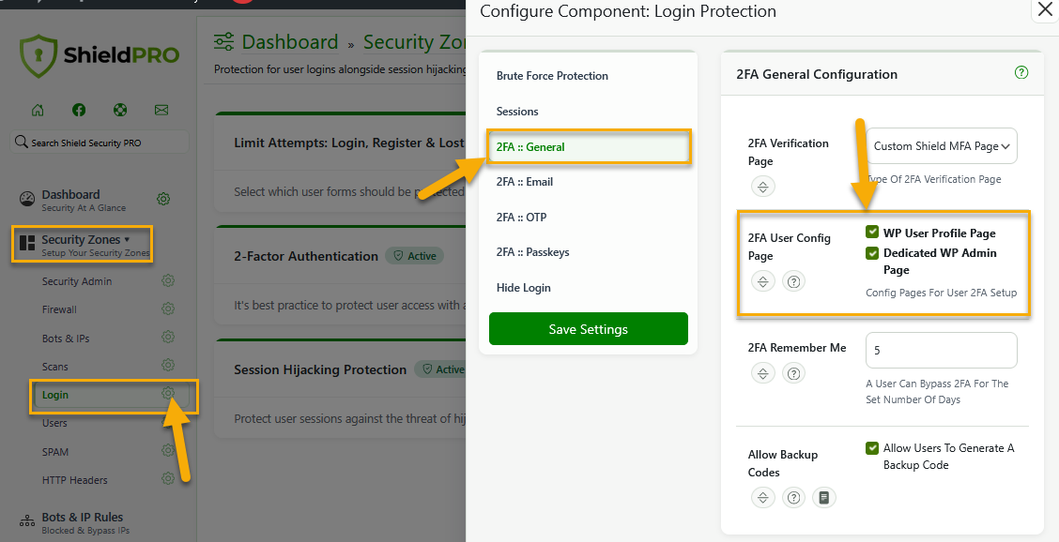Open the Custom Shield MFA Page dropdown
Viewport: 1059px width, 542px height.
941,146
